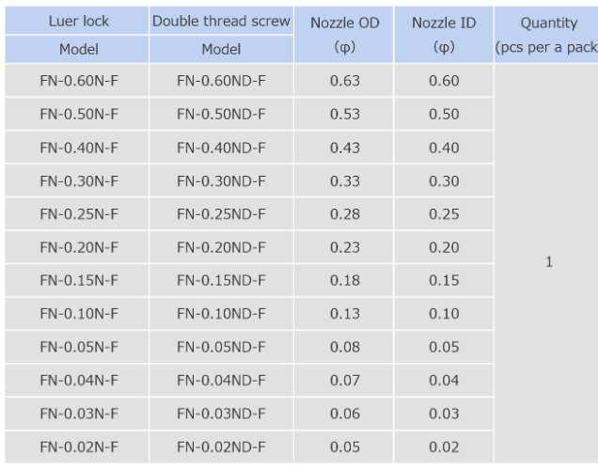Select Nozzle OD value 0.06
This screenshot has width=598, height=469.
(345, 413)
